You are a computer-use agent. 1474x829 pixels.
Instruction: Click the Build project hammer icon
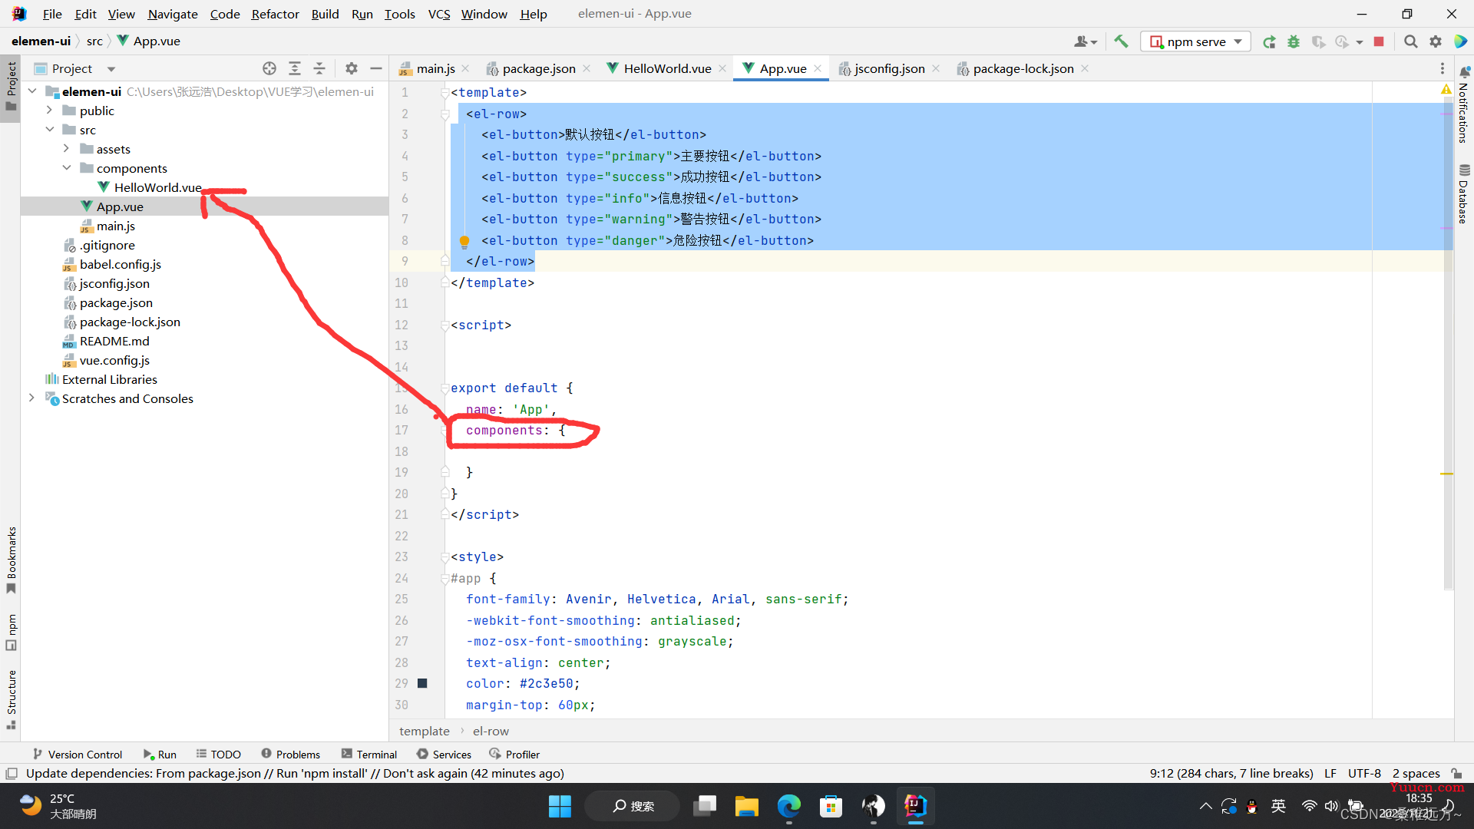pos(1121,41)
